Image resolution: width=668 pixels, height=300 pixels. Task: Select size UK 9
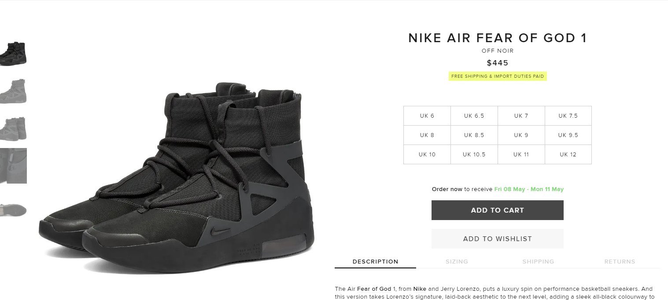pos(521,135)
